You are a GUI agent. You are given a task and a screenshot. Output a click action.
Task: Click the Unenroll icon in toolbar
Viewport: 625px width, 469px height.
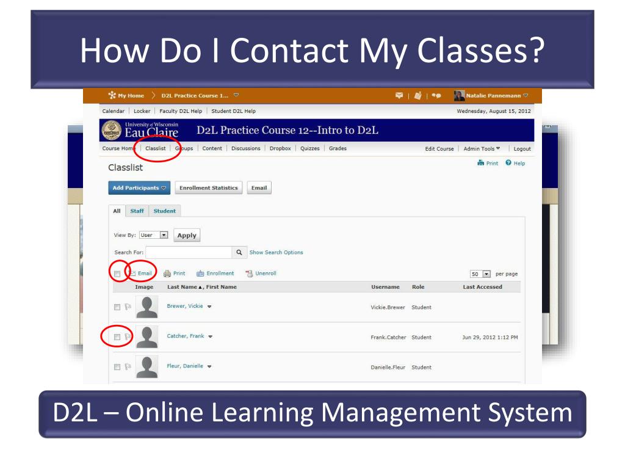click(250, 274)
